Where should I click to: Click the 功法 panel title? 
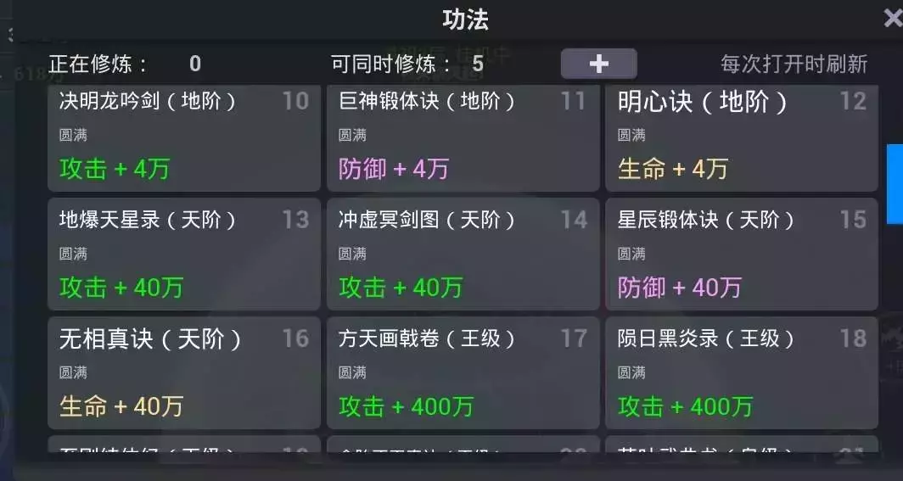click(465, 20)
